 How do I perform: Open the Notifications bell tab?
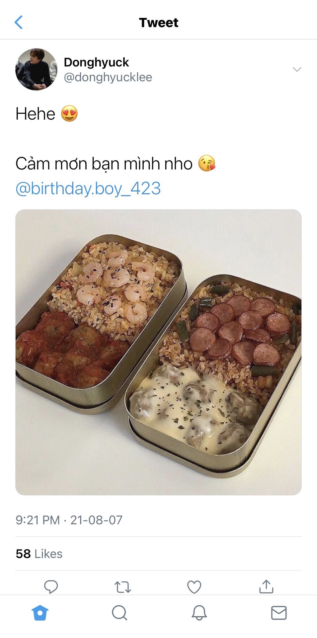click(x=199, y=613)
